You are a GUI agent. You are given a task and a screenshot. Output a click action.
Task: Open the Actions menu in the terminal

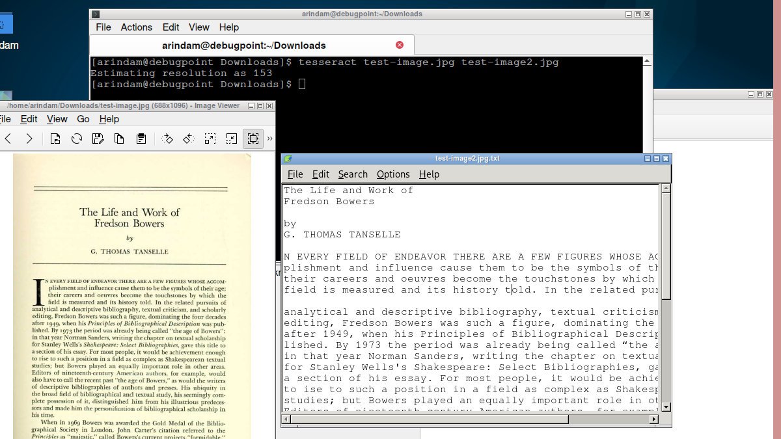click(x=136, y=27)
